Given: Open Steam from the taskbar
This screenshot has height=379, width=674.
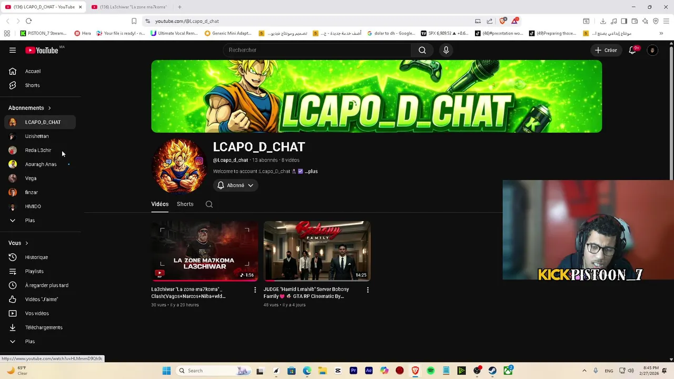Looking at the screenshot, I should click(492, 371).
